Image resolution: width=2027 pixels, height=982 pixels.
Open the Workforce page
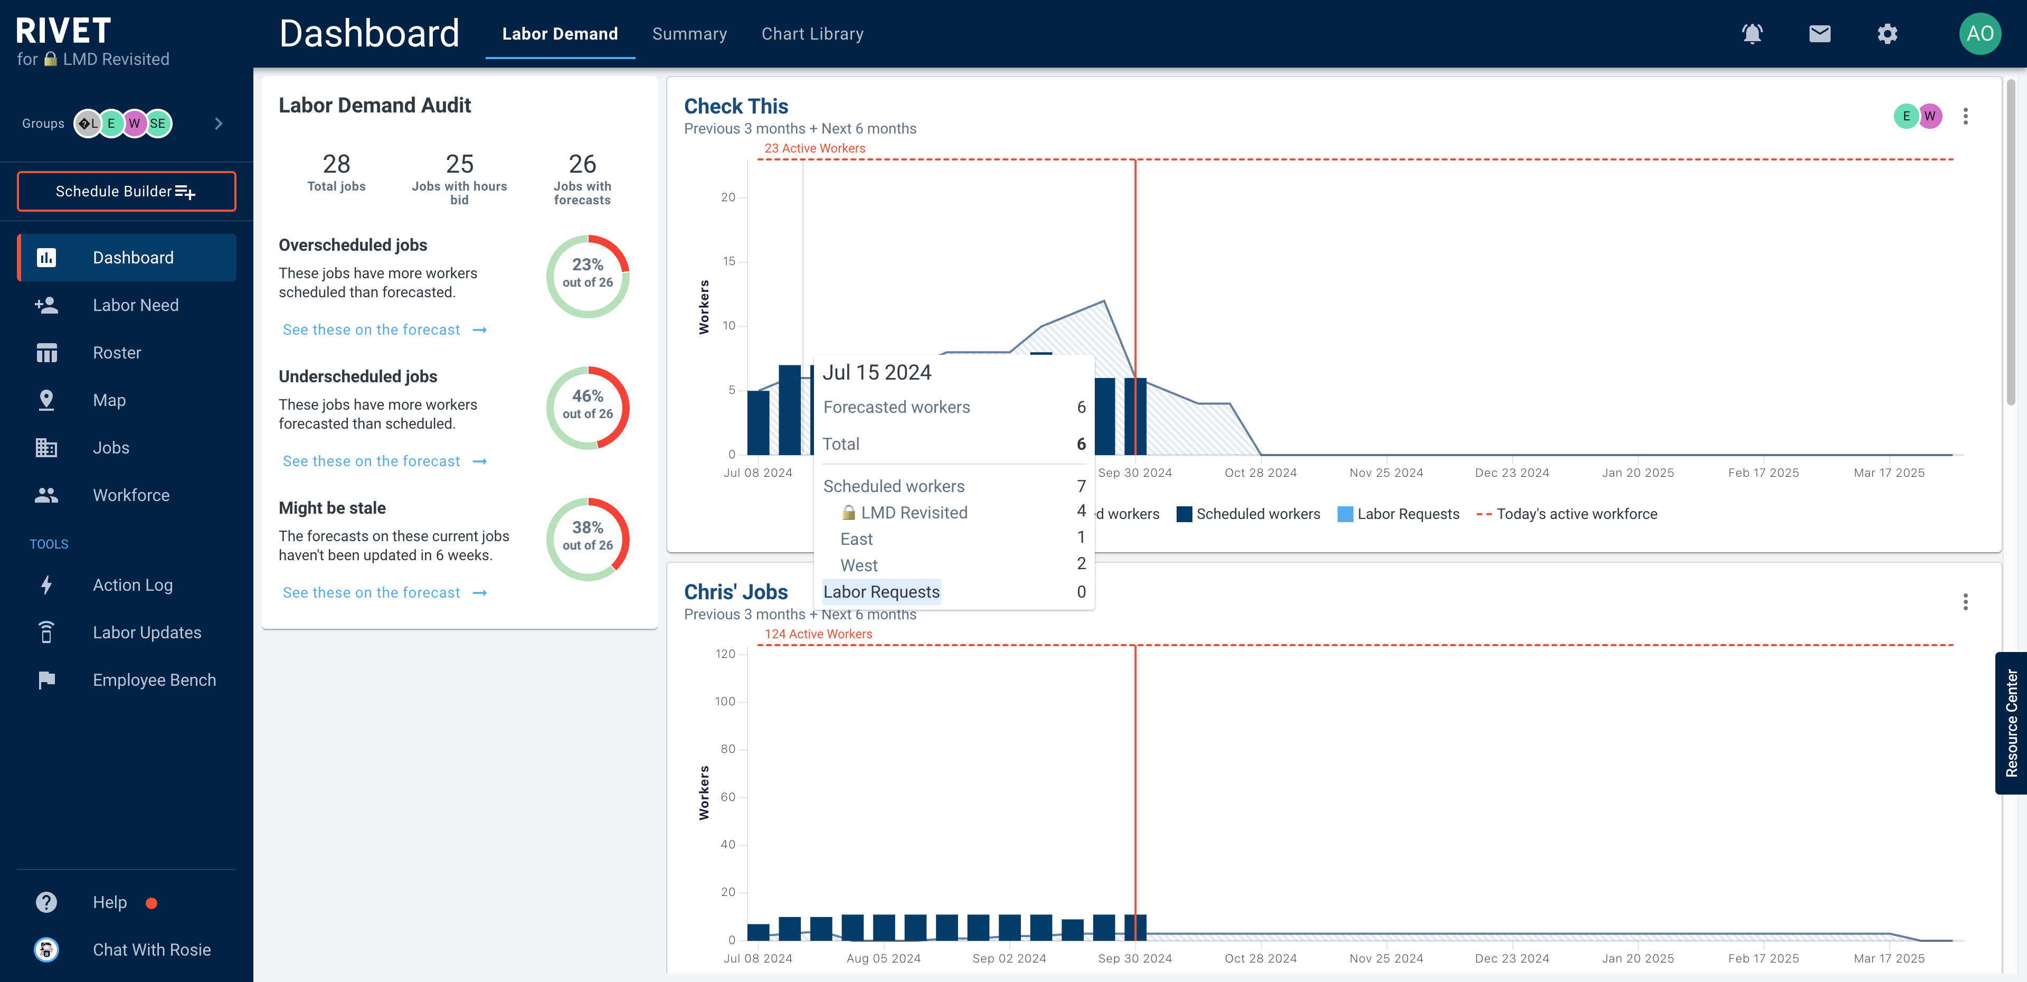pyautogui.click(x=127, y=495)
